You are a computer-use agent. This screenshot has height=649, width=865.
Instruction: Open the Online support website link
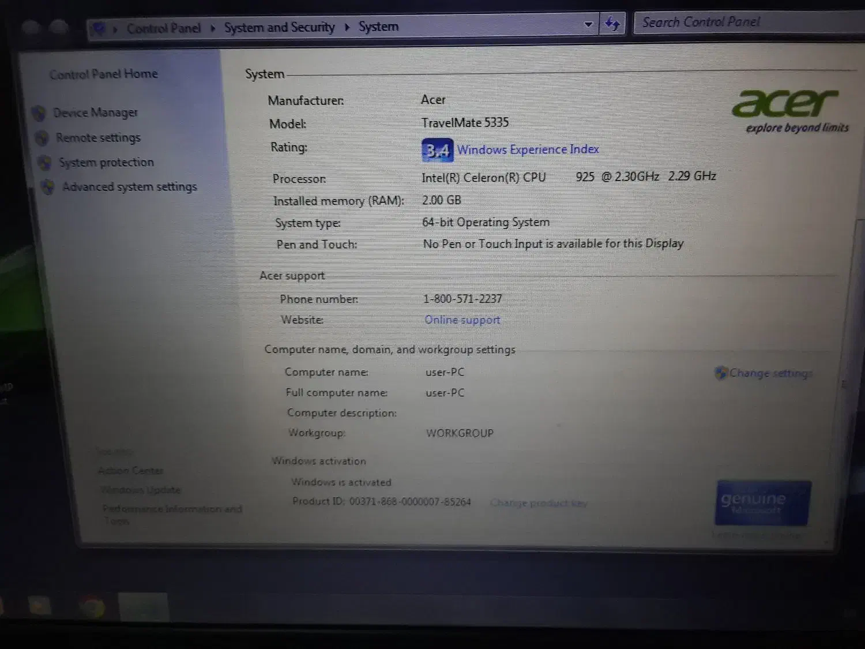(x=462, y=320)
